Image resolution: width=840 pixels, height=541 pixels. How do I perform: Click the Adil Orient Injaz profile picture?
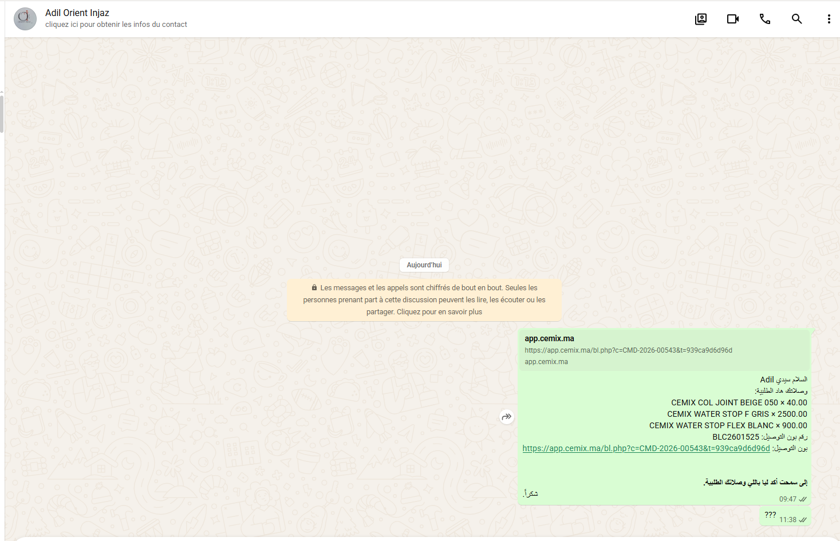(25, 19)
